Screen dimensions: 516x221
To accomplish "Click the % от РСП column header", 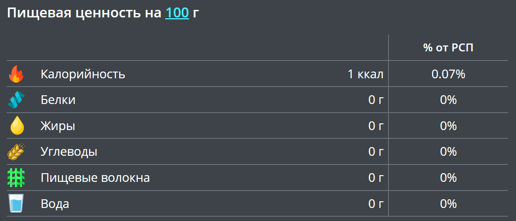I will click(x=448, y=48).
